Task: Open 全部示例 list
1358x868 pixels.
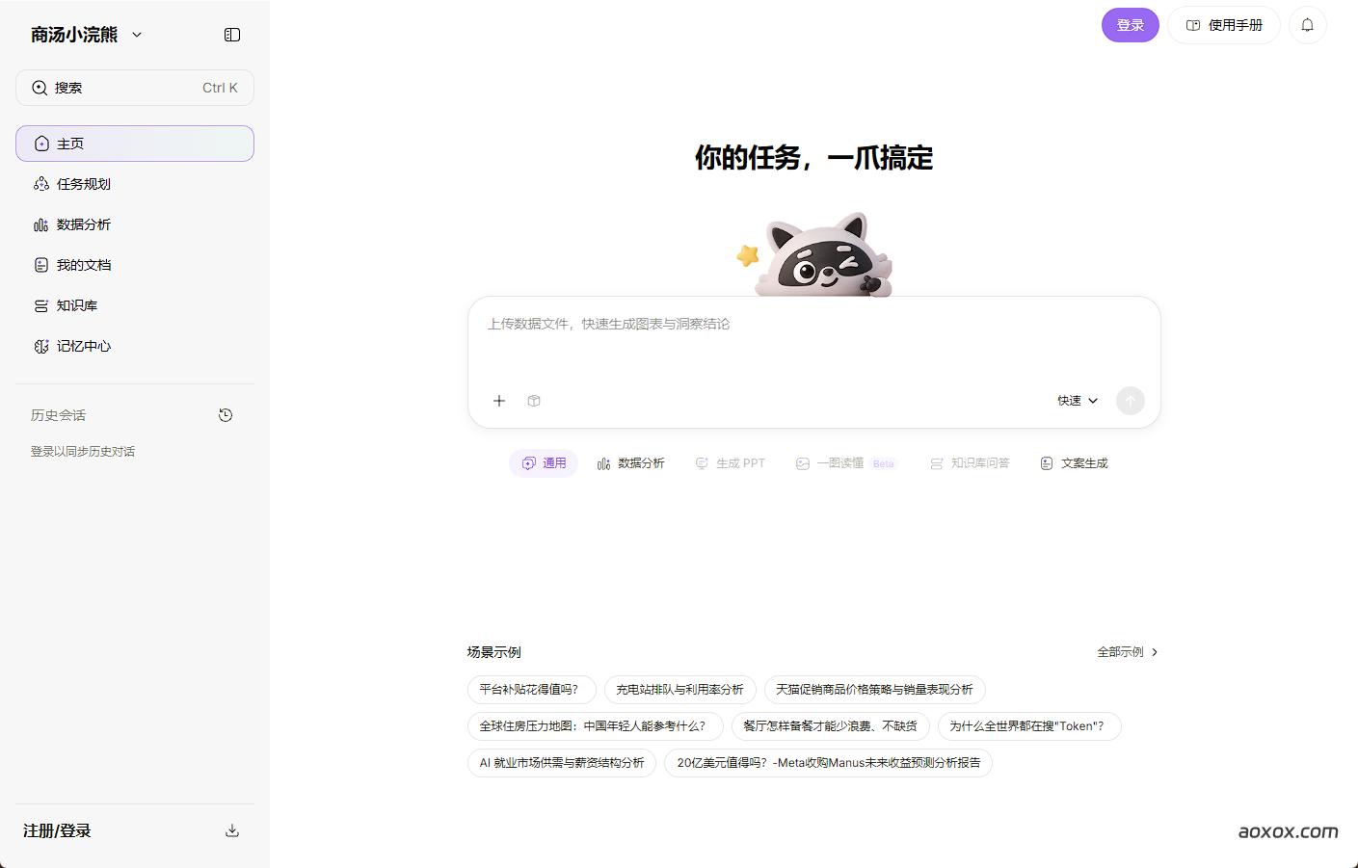Action: 1128,652
